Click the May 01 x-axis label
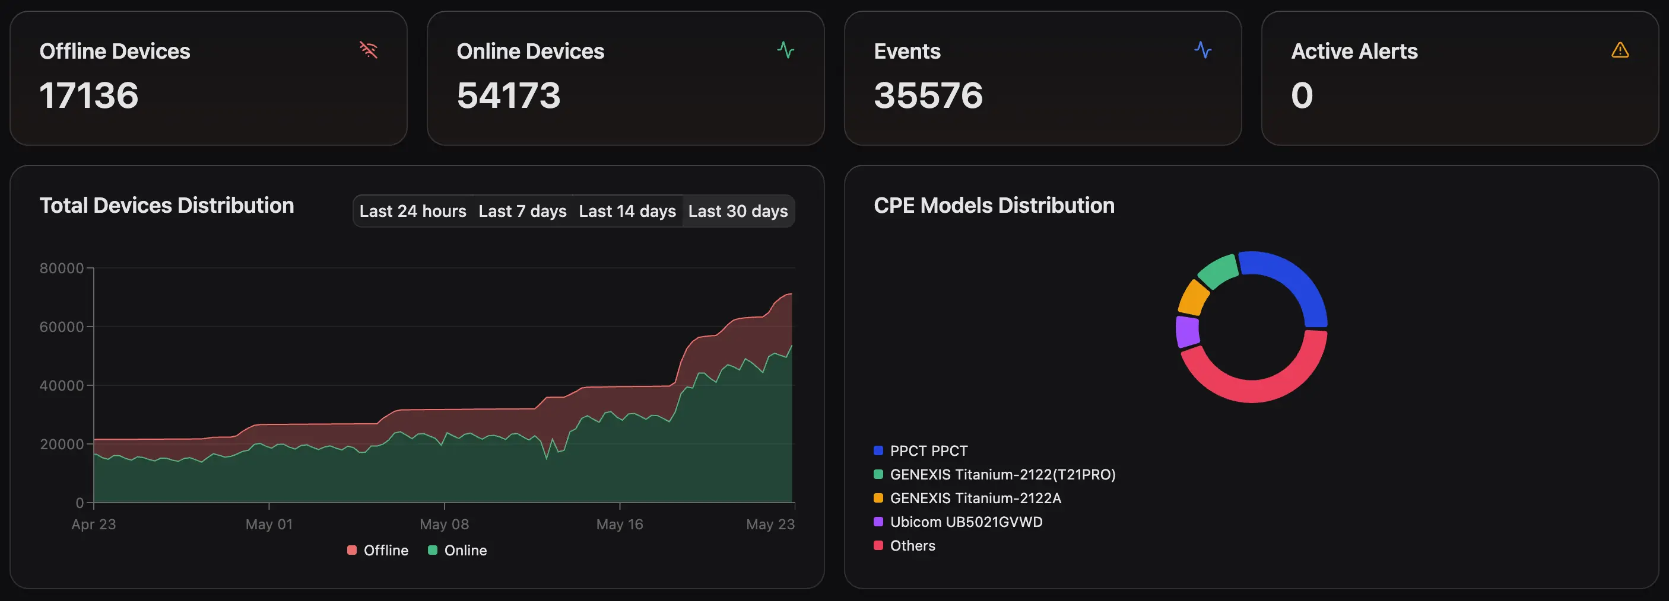 point(269,524)
